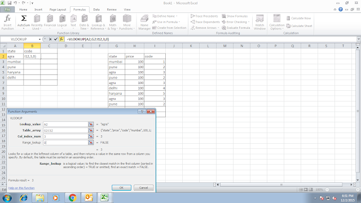This screenshot has height=203, width=361.
Task: Click Evaluate Formula
Action: [236, 28]
